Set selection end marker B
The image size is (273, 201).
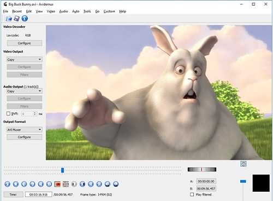(x=66, y=184)
